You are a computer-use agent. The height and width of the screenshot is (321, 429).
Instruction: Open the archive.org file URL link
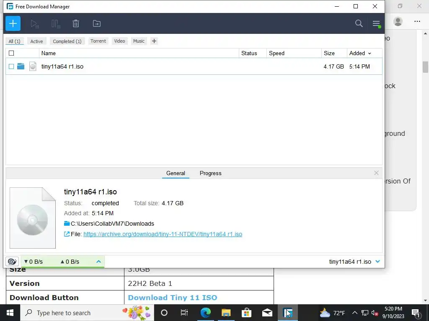[163, 234]
